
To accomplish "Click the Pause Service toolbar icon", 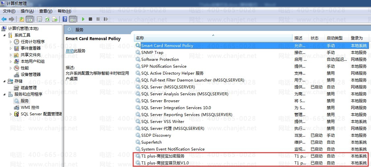I will (x=98, y=19).
